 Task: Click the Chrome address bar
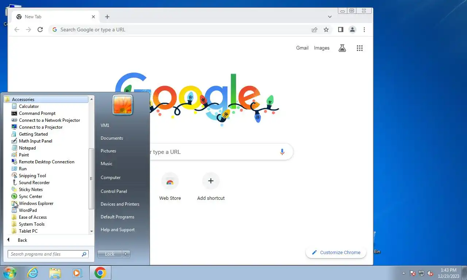pyautogui.click(x=182, y=30)
